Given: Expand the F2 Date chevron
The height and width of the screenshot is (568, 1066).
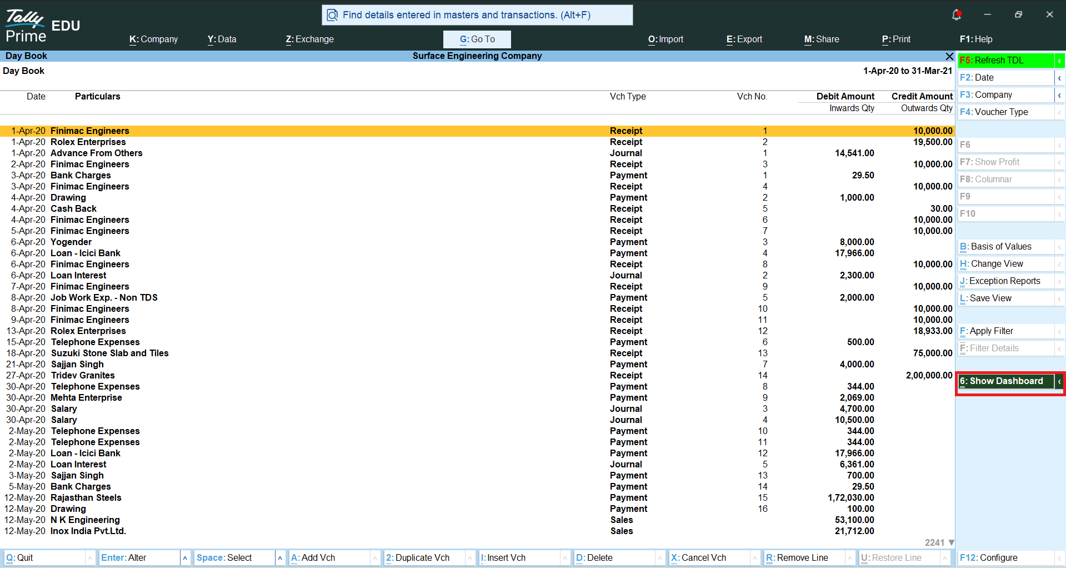Looking at the screenshot, I should (x=1060, y=78).
